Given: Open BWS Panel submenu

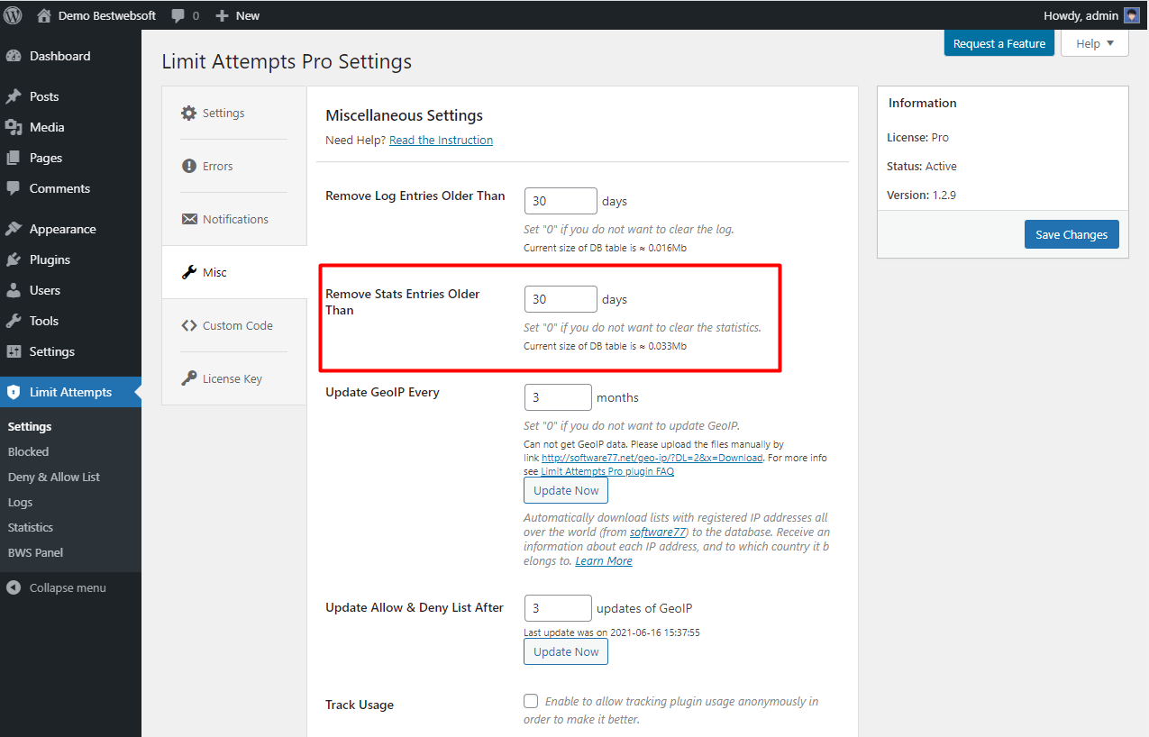Looking at the screenshot, I should [x=35, y=552].
